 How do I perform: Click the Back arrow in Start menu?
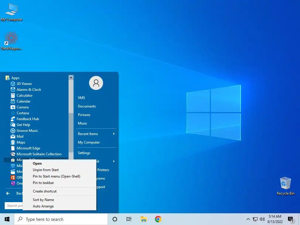[x=8, y=193]
